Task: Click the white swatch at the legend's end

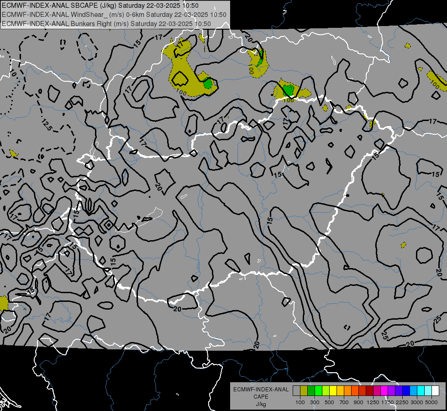Action: pos(436,390)
